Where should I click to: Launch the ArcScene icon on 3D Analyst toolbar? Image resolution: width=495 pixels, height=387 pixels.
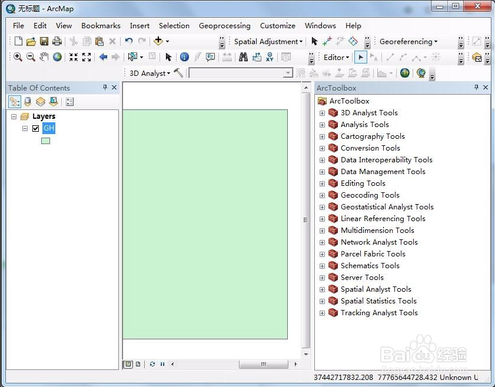click(x=405, y=73)
